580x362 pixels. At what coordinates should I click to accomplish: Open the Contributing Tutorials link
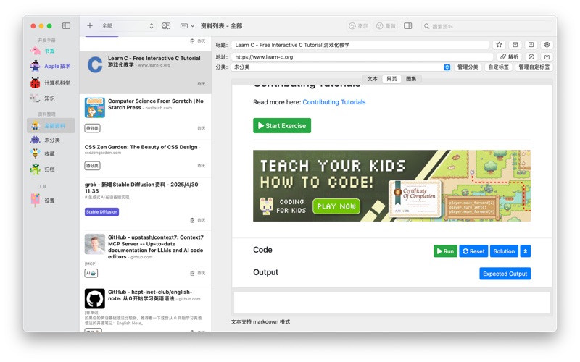tap(334, 102)
